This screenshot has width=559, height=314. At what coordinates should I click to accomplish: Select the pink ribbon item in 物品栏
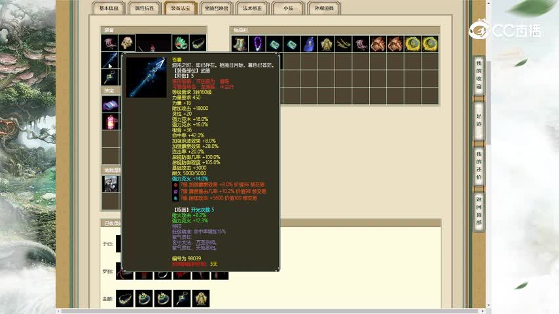(361, 44)
